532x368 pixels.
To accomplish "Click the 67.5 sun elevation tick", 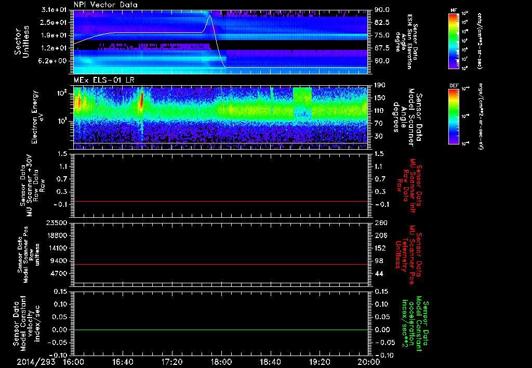I will [382, 48].
